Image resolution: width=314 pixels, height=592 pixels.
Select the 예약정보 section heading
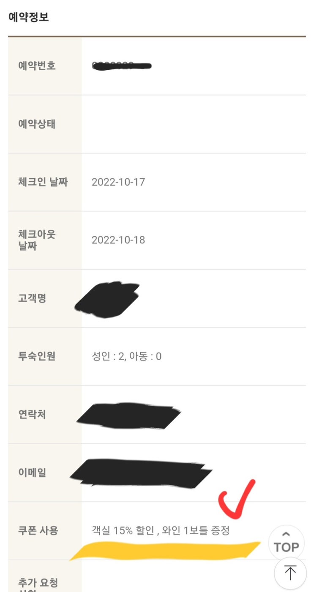tap(29, 18)
